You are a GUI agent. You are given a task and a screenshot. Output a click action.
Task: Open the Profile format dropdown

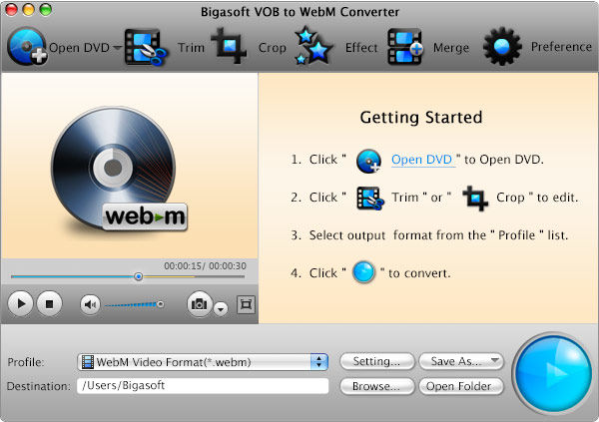pos(203,362)
